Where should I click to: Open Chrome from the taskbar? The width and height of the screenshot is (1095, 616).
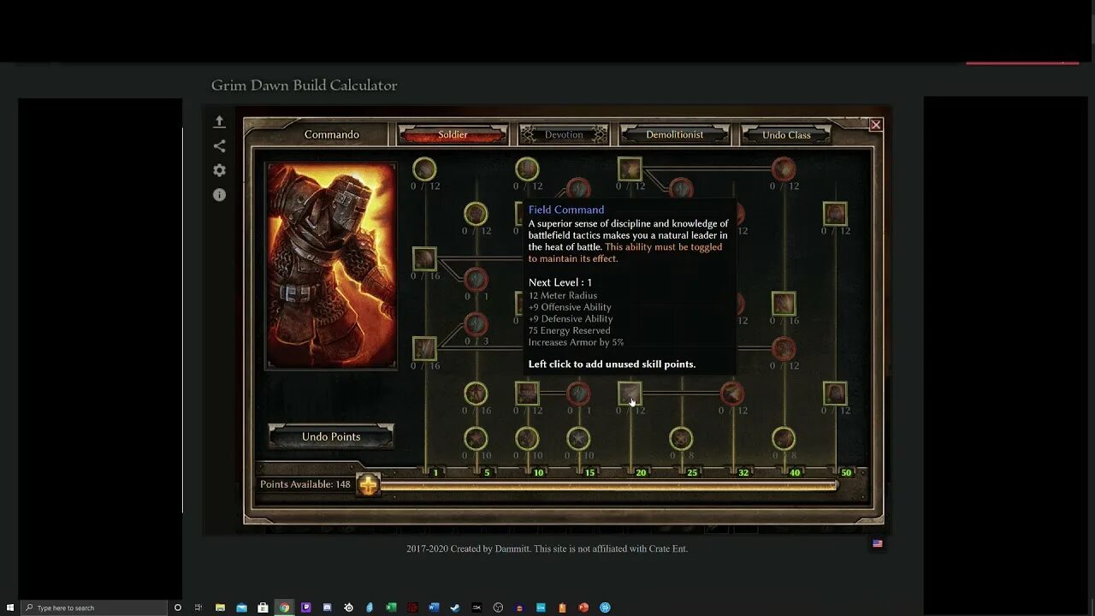point(284,607)
